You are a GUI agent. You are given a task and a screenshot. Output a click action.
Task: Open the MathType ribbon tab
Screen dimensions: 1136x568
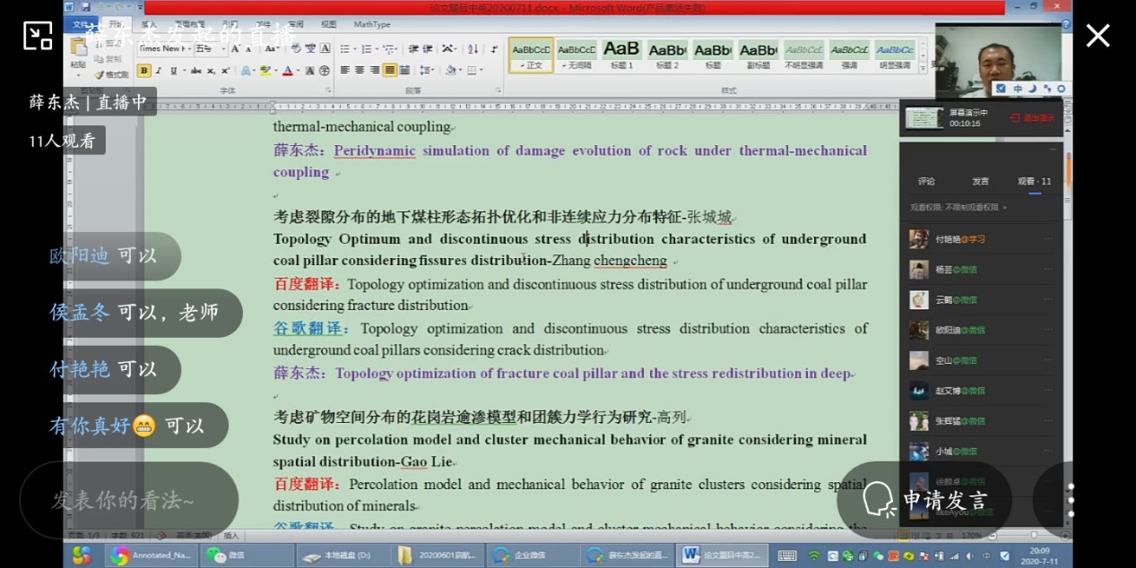click(372, 24)
